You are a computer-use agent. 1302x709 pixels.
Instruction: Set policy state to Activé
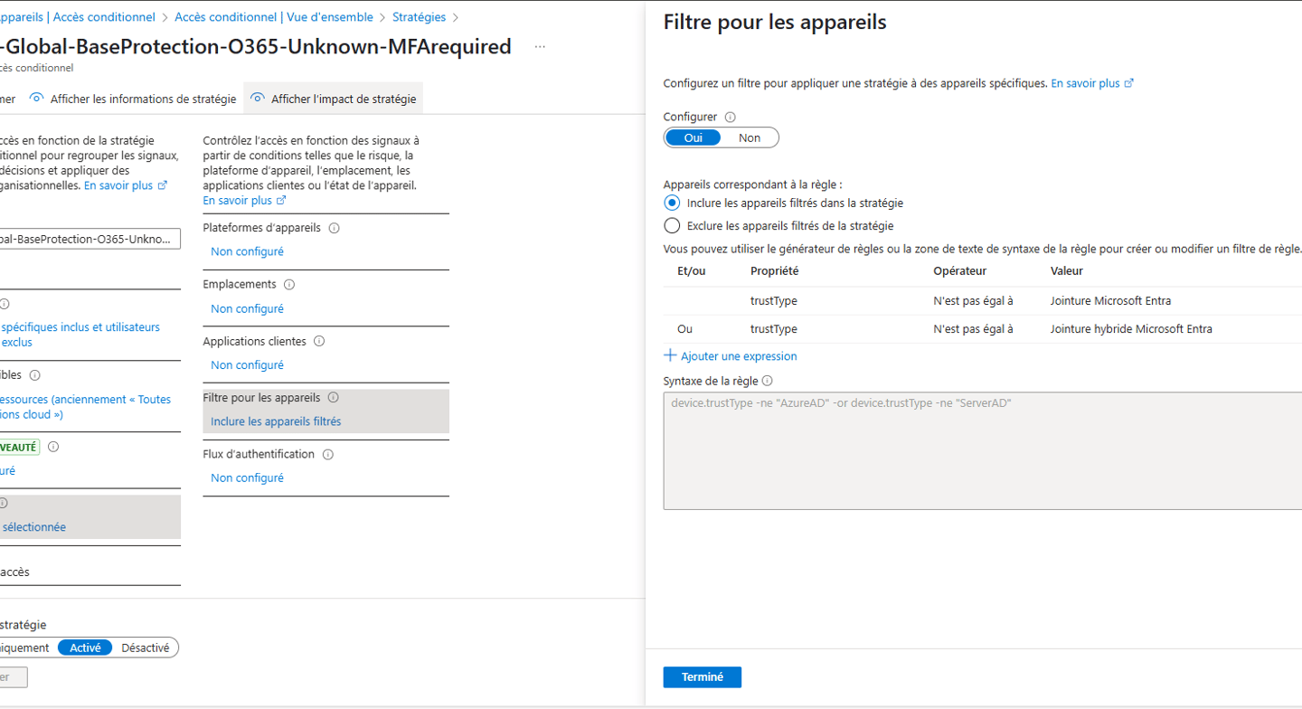(85, 648)
